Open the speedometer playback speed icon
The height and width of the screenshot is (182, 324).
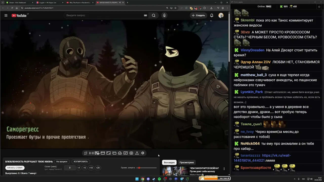tap(120, 153)
